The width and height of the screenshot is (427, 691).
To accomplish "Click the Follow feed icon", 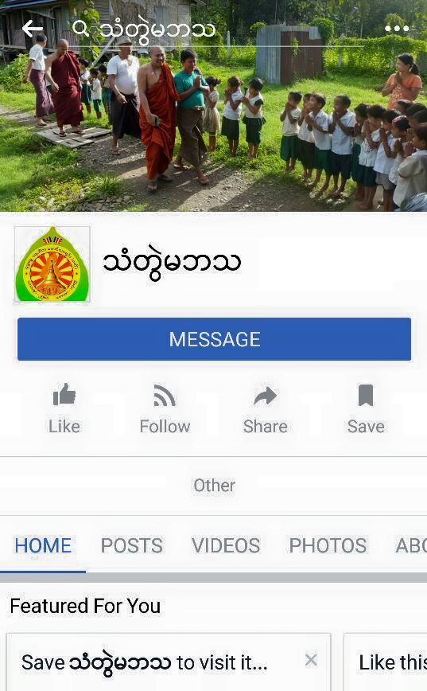I will (165, 395).
